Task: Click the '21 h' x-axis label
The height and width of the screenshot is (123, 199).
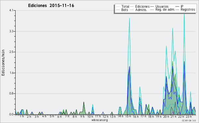Action: (x=173, y=116)
